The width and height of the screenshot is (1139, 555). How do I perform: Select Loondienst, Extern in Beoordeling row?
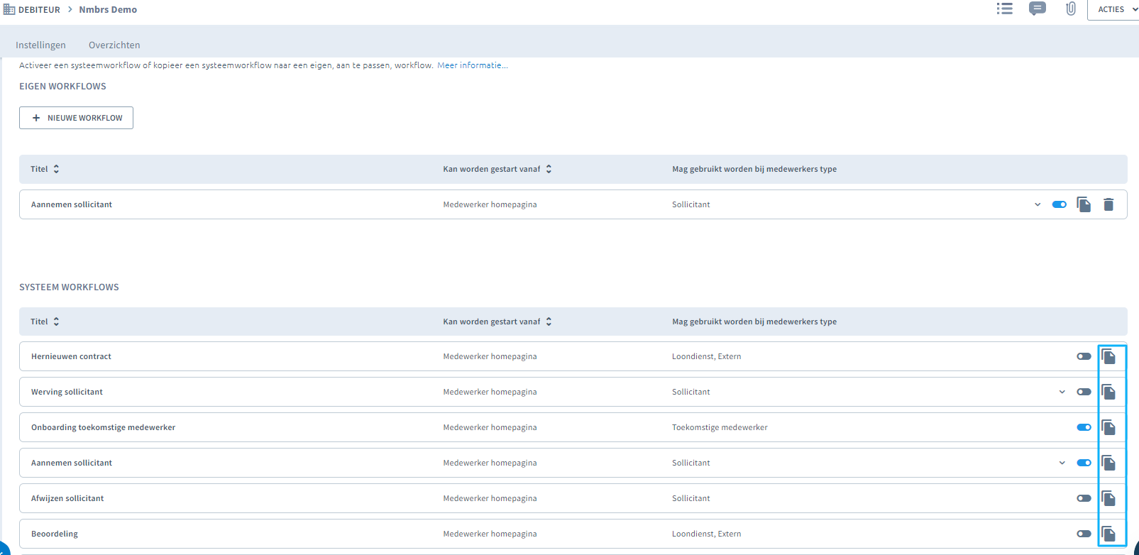706,534
